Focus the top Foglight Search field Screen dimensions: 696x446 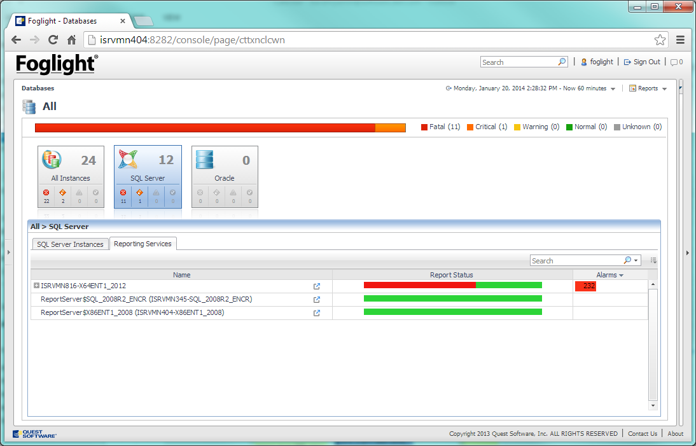tap(519, 62)
